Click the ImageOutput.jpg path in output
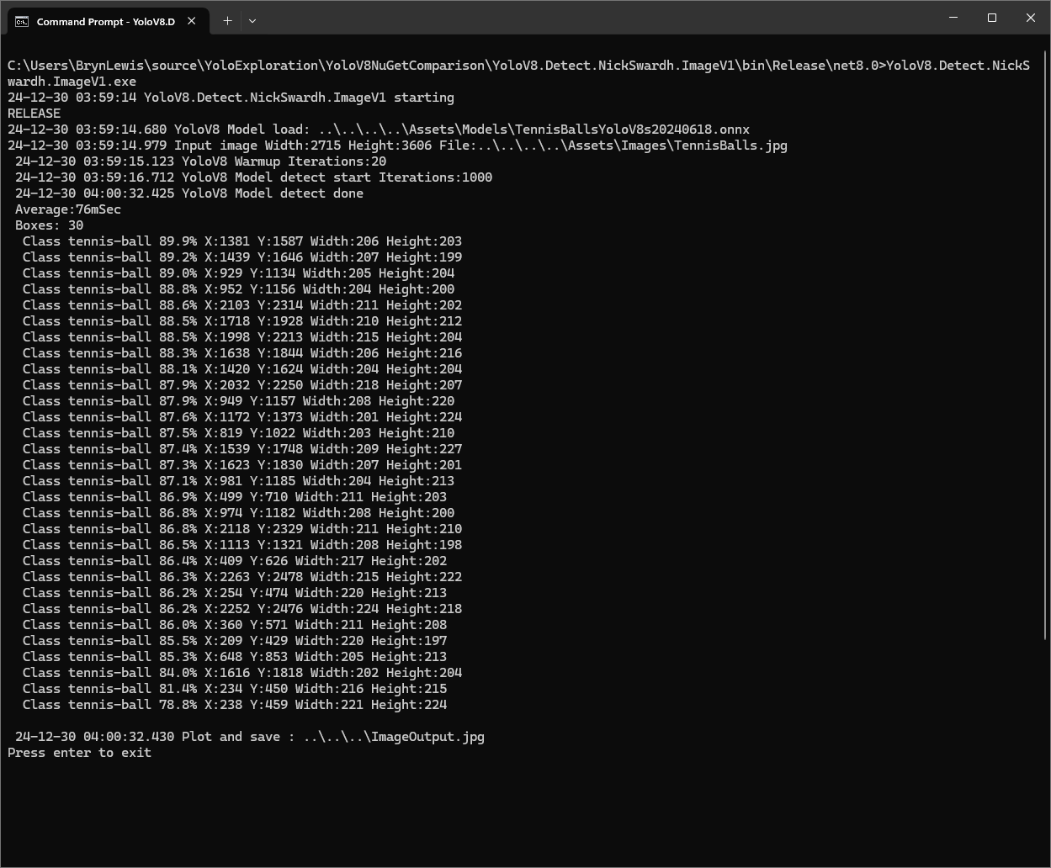Image resolution: width=1051 pixels, height=868 pixels. point(394,737)
